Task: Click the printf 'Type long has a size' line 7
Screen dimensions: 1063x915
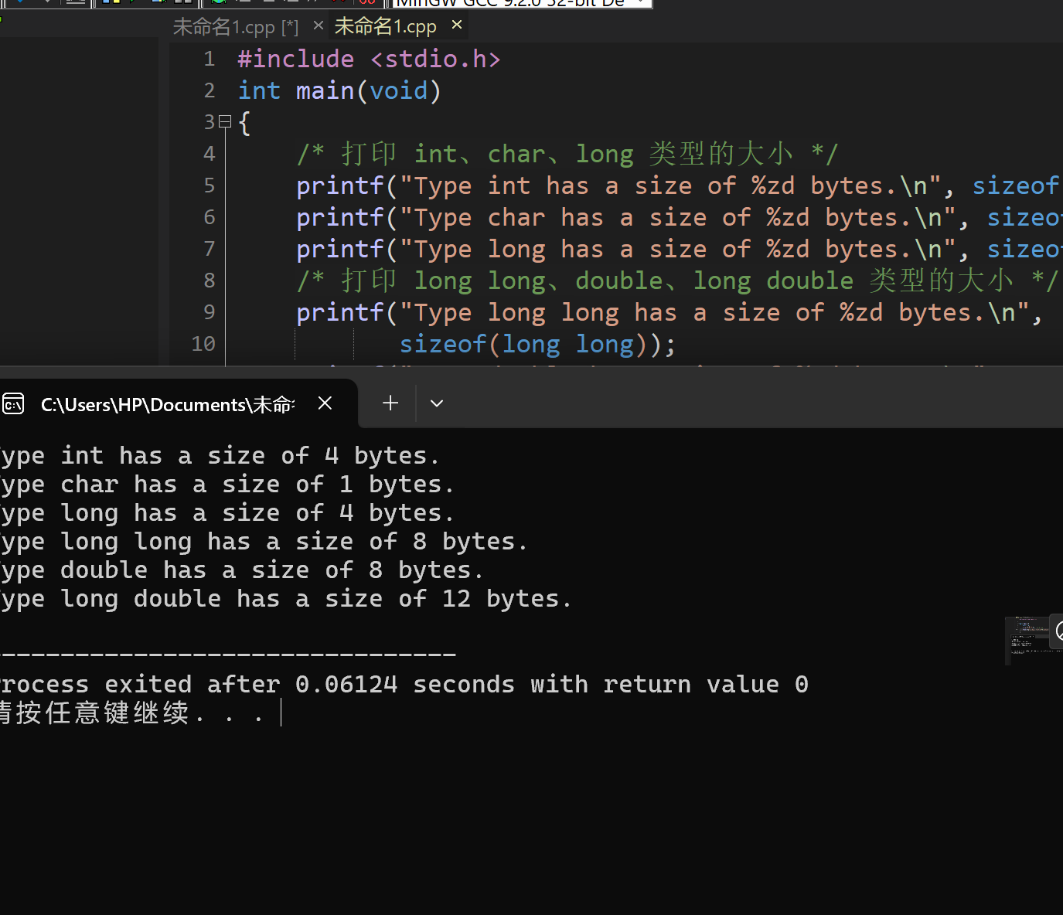Action: tap(679, 250)
